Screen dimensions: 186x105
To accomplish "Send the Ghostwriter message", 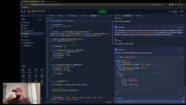I will point(183,101).
